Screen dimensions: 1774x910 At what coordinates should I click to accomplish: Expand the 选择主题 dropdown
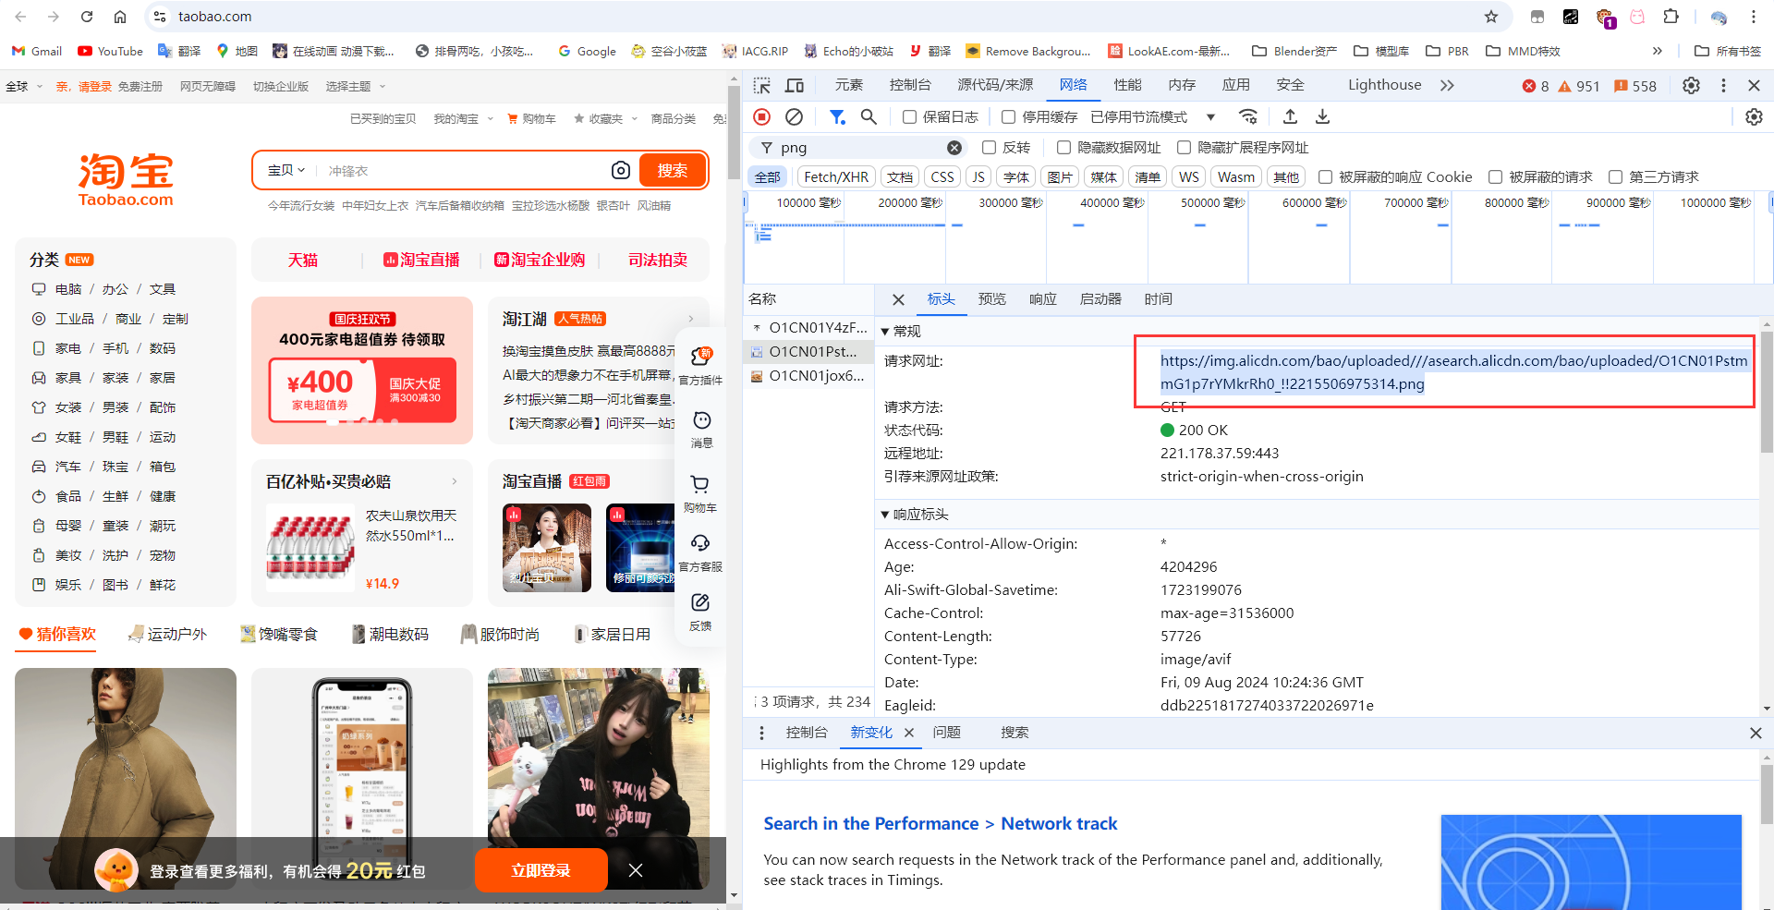pyautogui.click(x=356, y=86)
